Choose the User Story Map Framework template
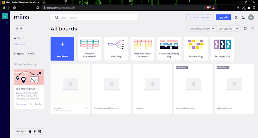Screen dimensions: 258x138 pyautogui.click(x=143, y=49)
